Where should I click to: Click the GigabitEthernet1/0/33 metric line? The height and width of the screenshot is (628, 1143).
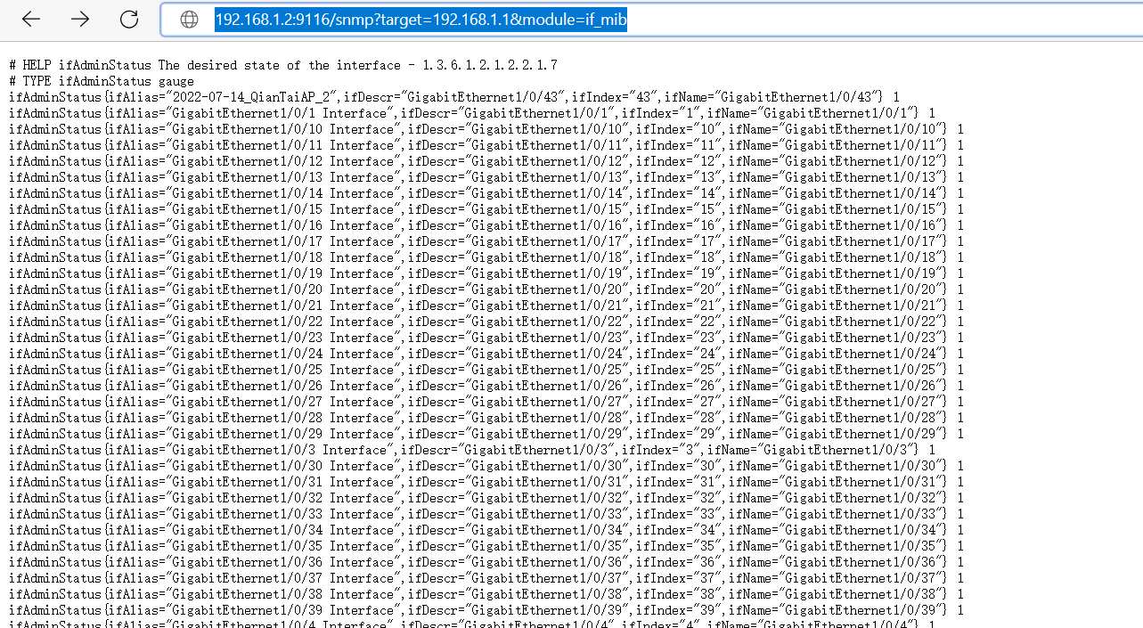tap(486, 514)
